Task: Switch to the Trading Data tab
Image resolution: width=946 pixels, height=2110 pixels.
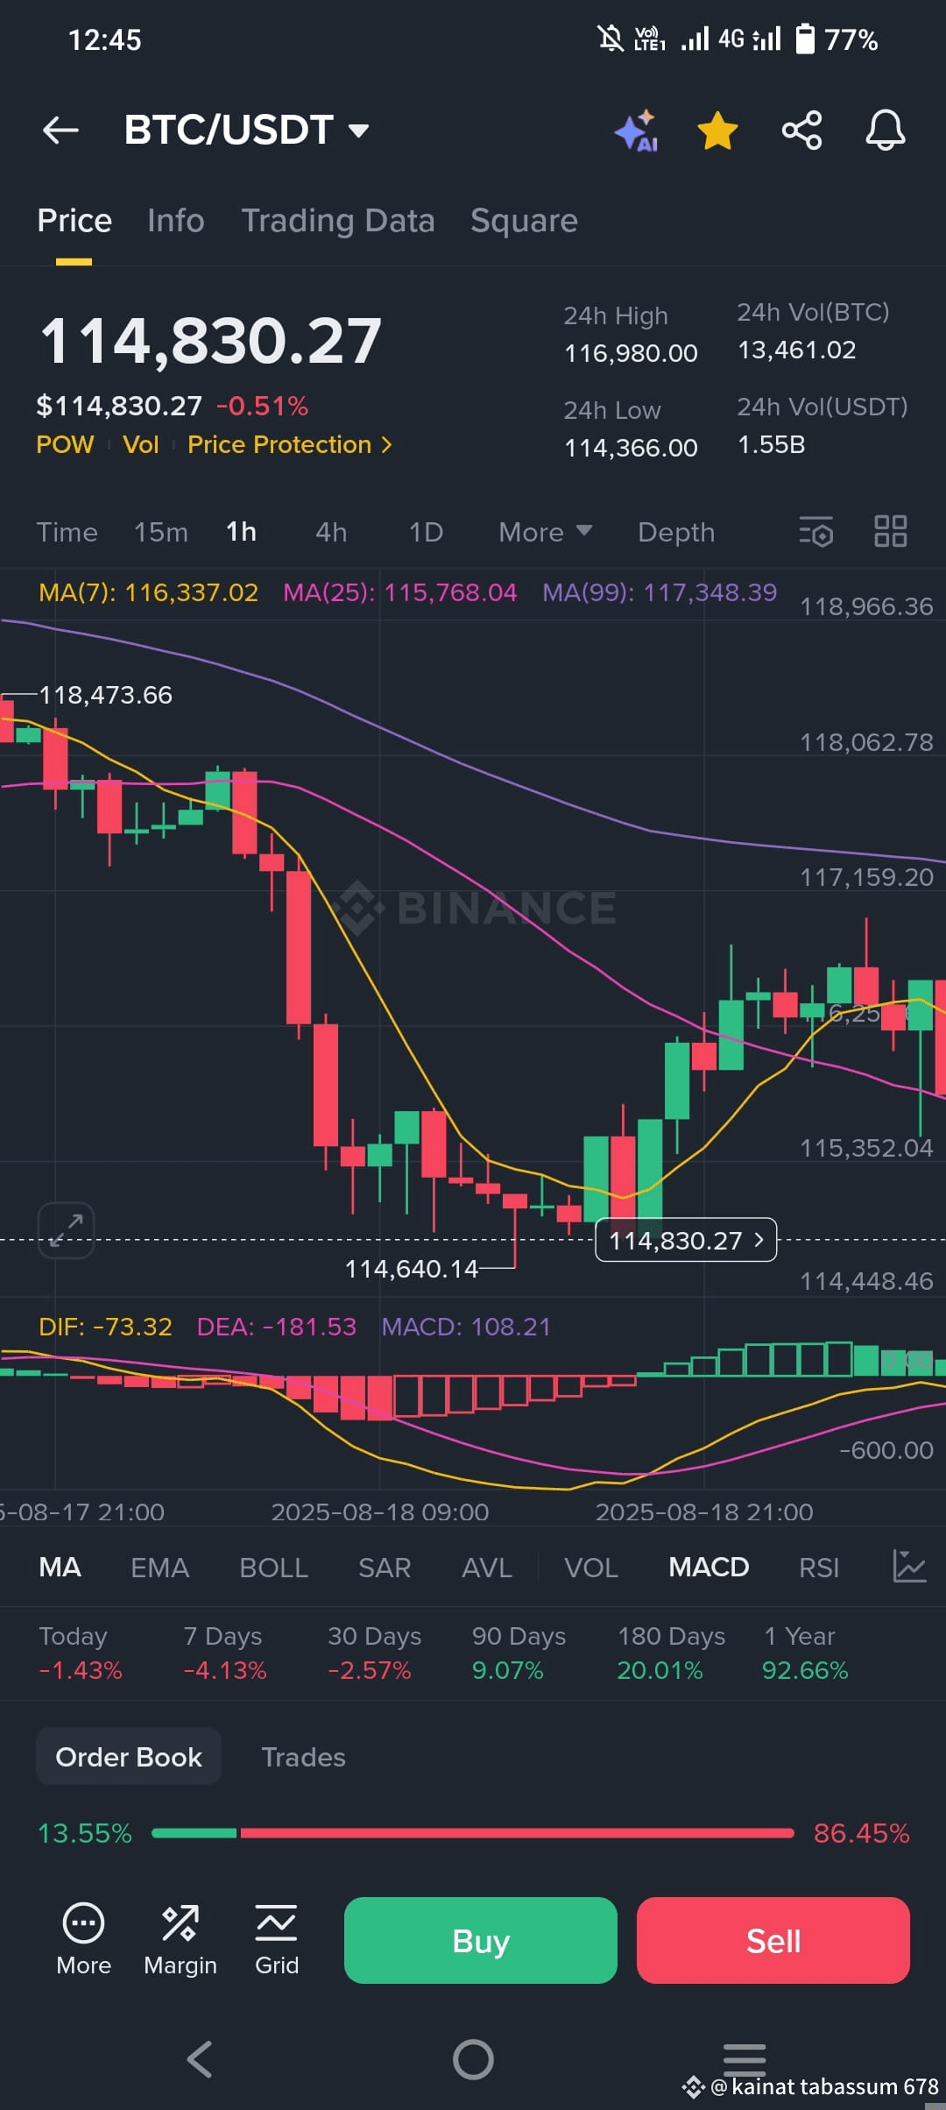Action: point(338,221)
